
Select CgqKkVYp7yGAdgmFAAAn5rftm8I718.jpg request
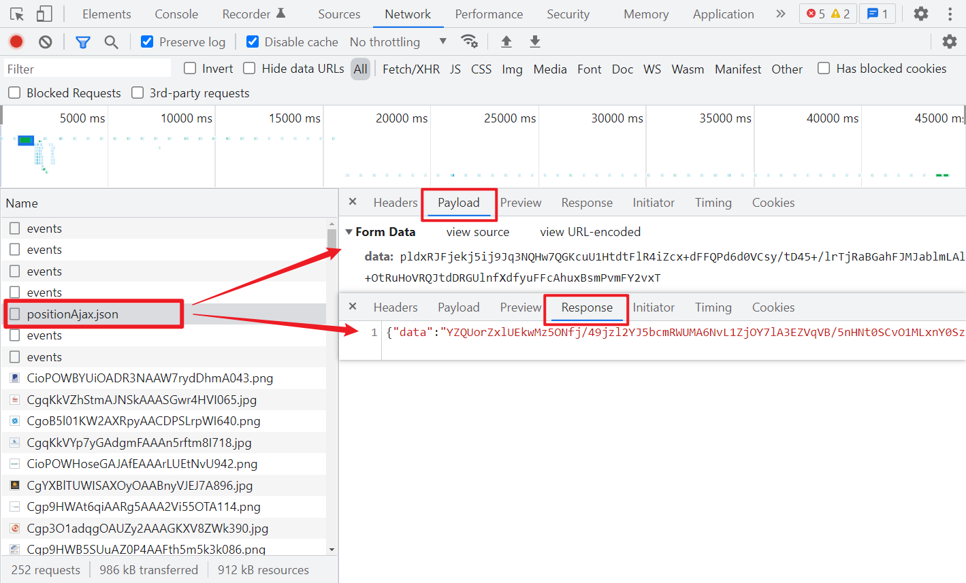(x=139, y=443)
